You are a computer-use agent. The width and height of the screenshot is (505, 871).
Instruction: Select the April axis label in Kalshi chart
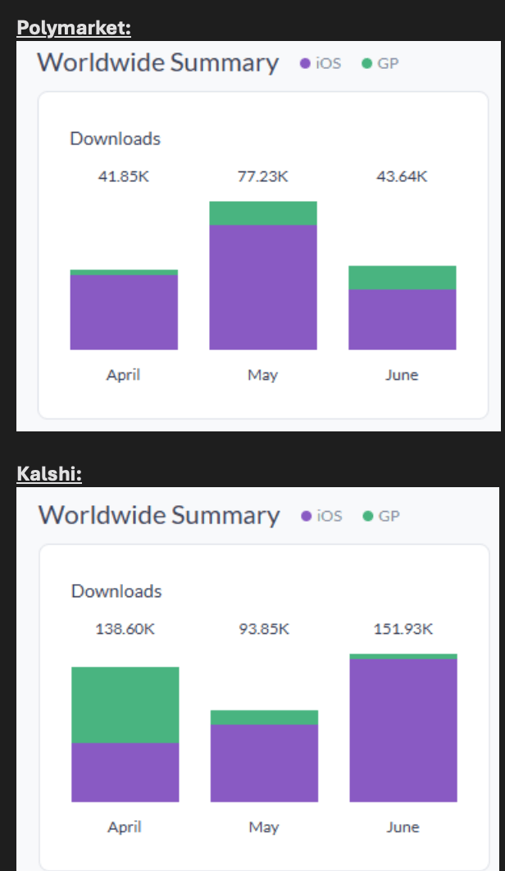[x=125, y=828]
